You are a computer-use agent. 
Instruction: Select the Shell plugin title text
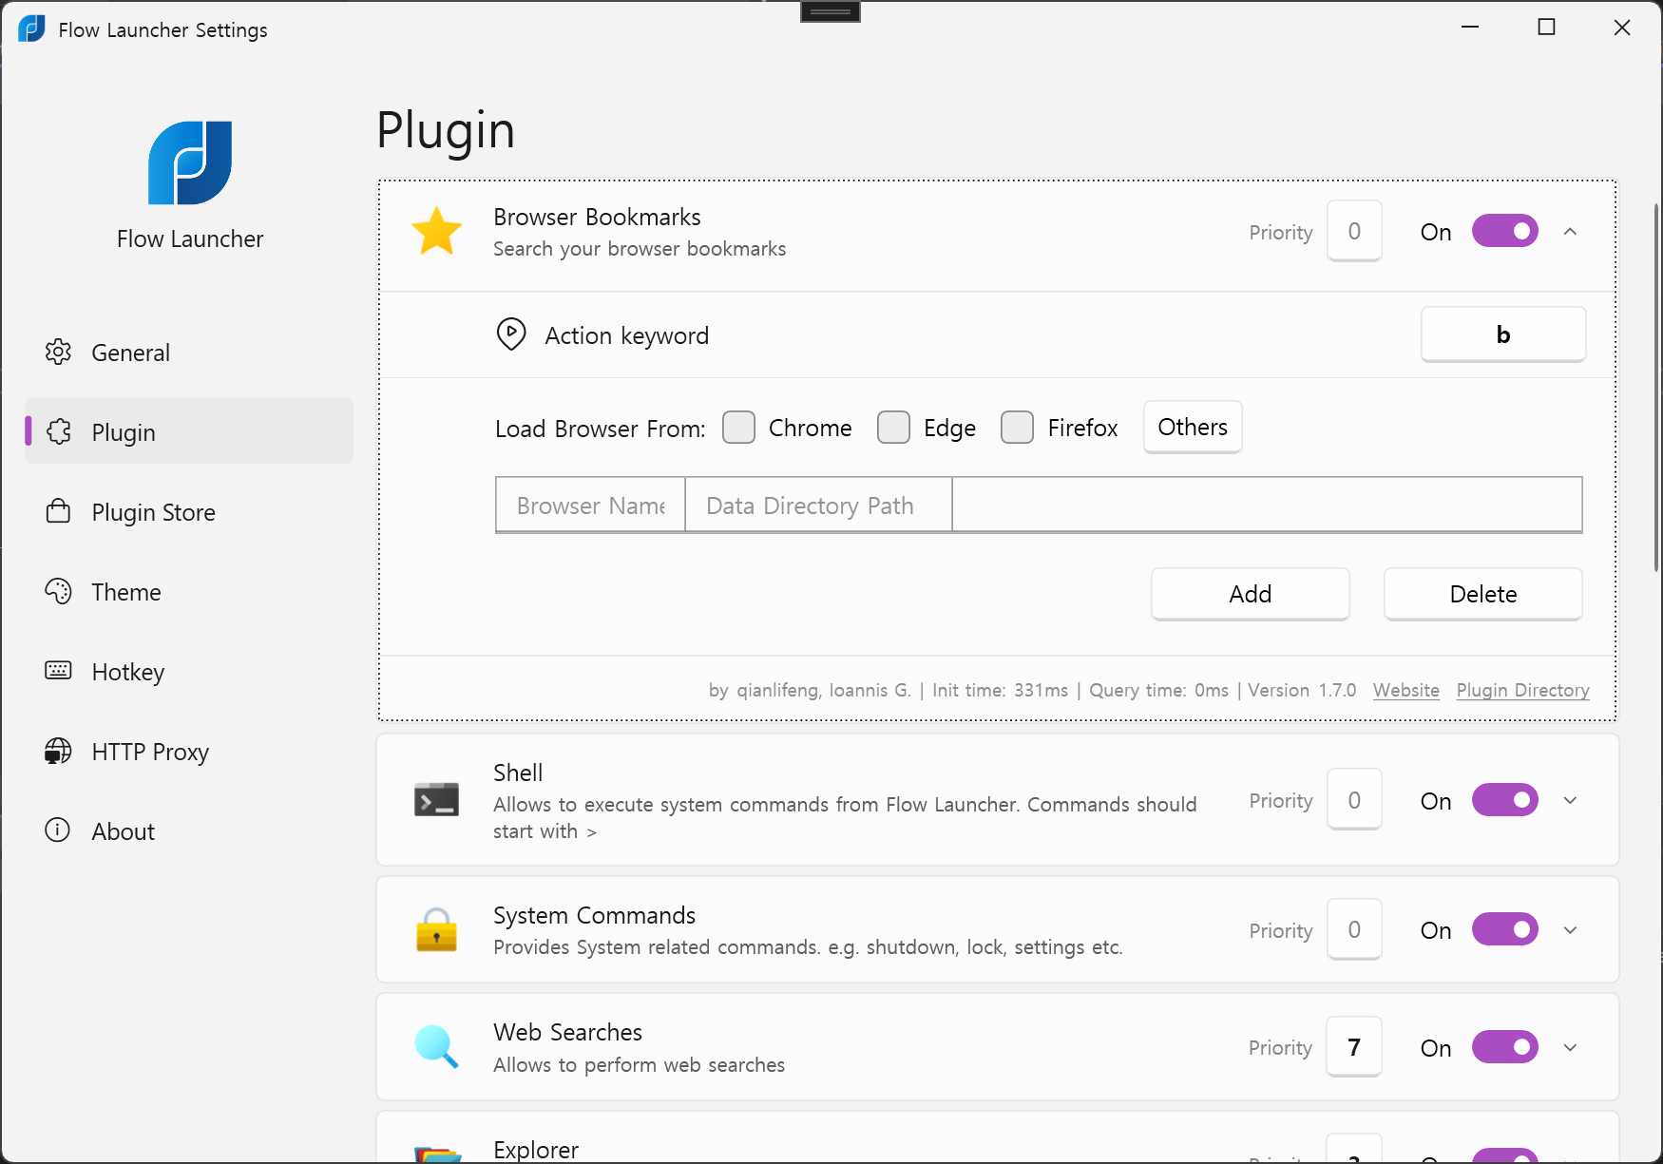pos(518,773)
